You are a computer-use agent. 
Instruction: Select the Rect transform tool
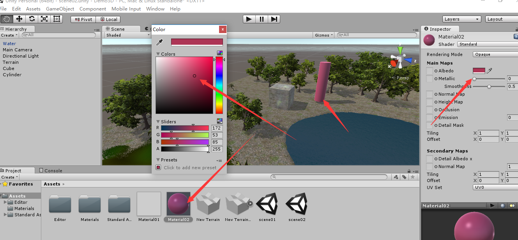(x=57, y=19)
